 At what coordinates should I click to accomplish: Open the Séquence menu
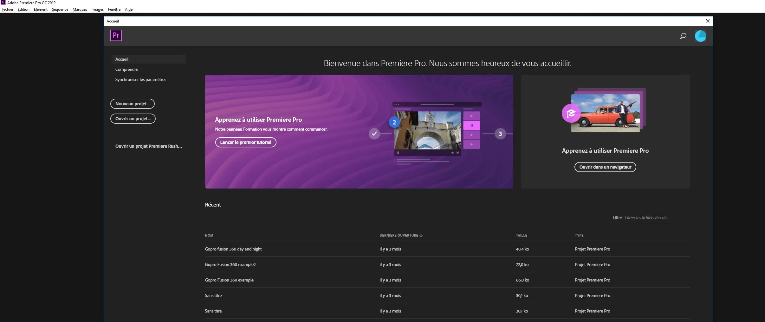point(60,9)
